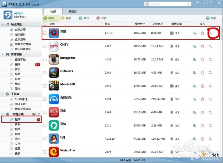This screenshot has width=223, height=163.
Task: Click the CNTV app icon
Action: [54, 46]
